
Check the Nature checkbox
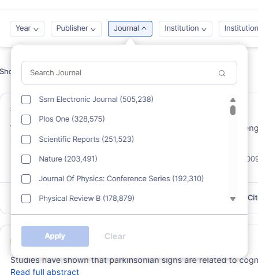pos(26,159)
